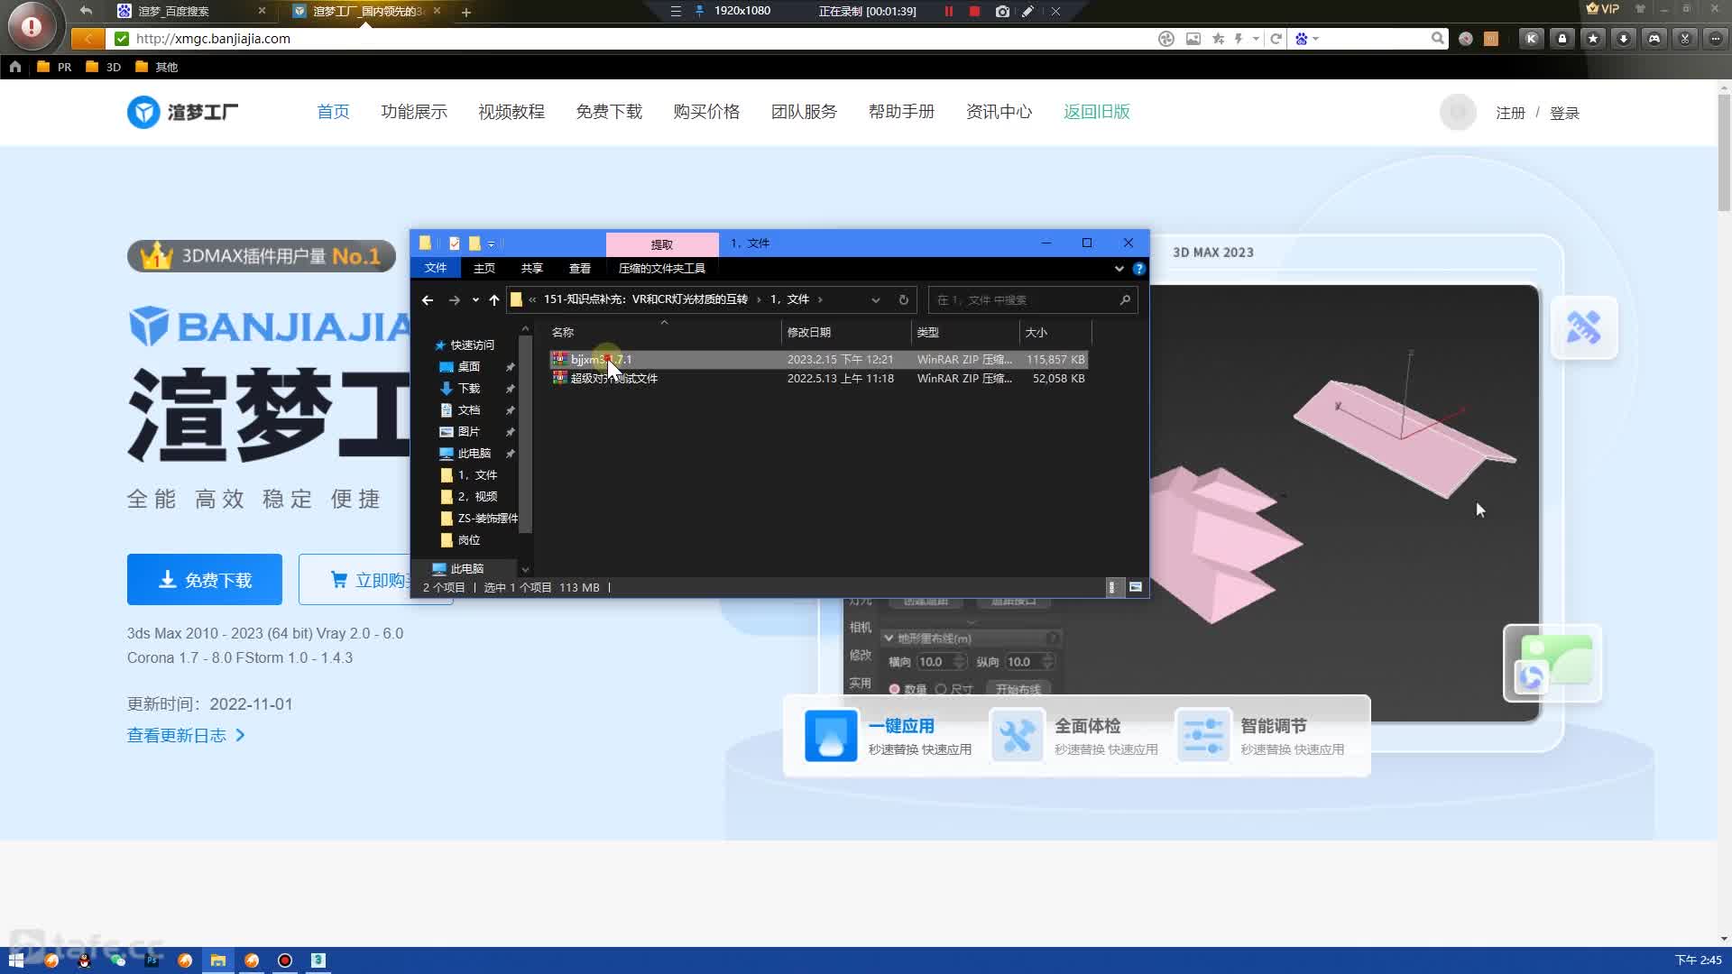Screen dimensions: 1732x974
Task: Expand the Explorer ribbon with chevron
Action: 1119,269
